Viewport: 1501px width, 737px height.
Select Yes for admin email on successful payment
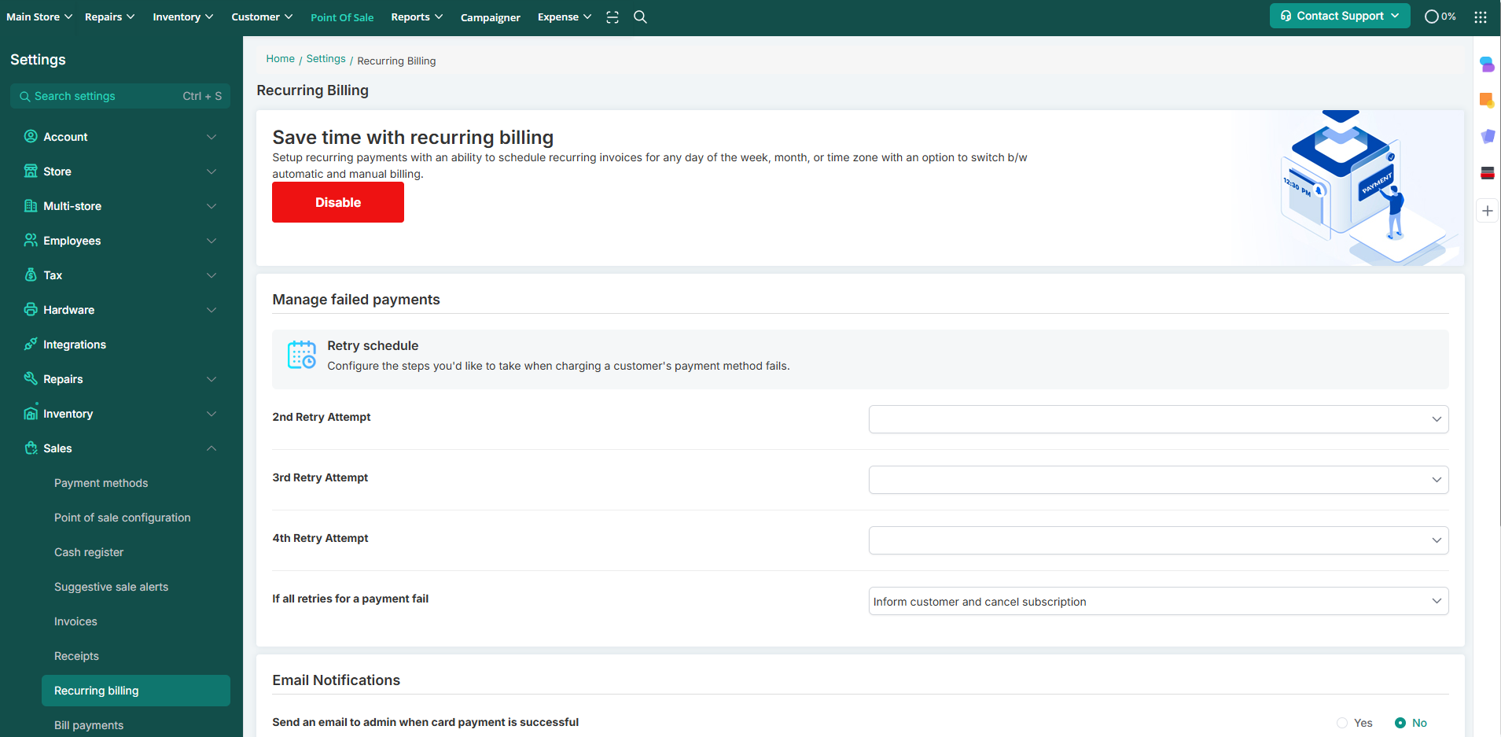pos(1342,723)
